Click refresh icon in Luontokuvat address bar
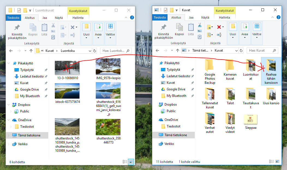 (95, 51)
